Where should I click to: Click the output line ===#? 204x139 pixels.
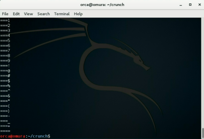(5, 76)
